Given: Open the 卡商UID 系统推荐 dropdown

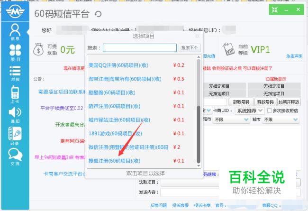Looking at the screenshot, I should [250, 110].
